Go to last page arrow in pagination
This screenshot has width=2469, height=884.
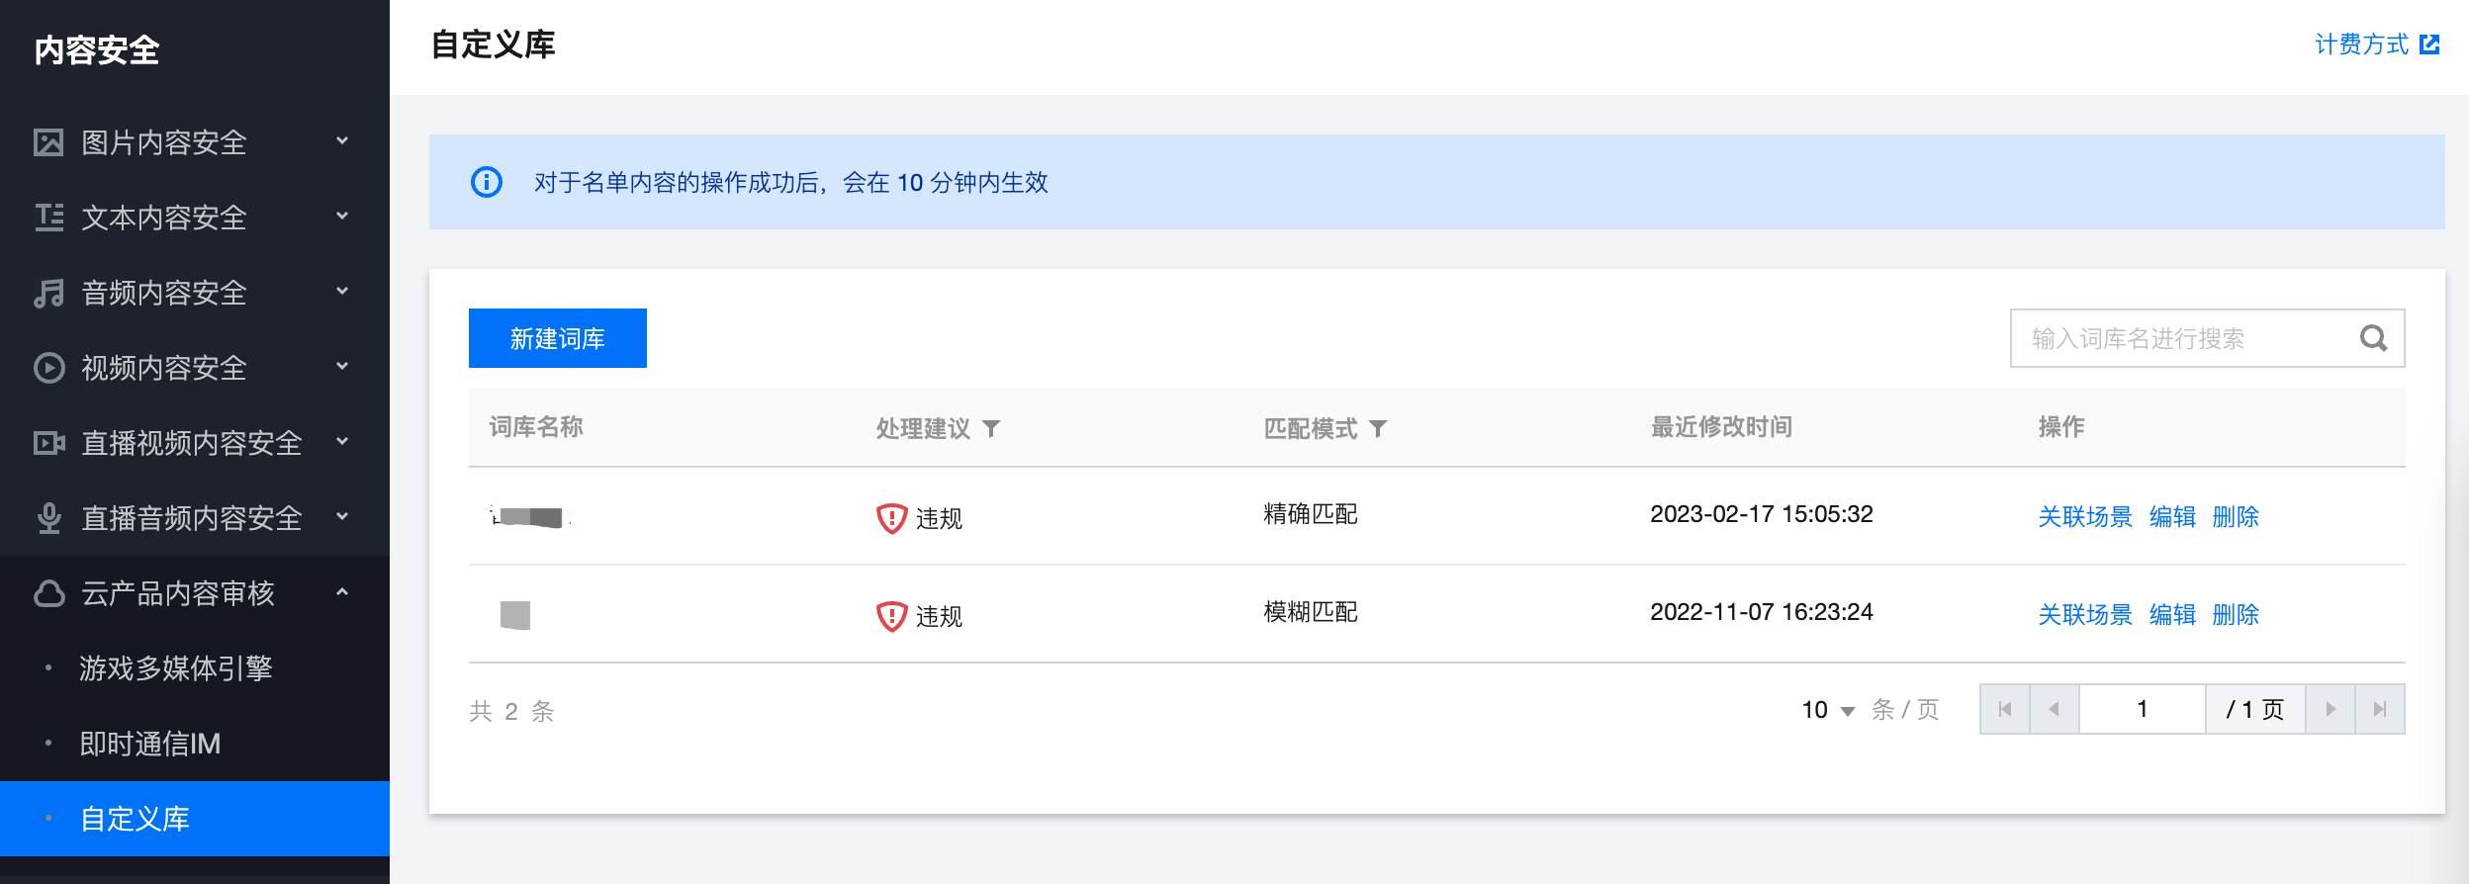point(2380,709)
